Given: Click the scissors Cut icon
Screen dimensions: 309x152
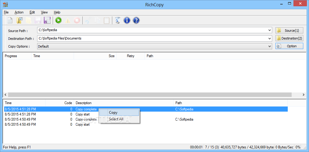Looking at the screenshot, I should (x=88, y=20).
